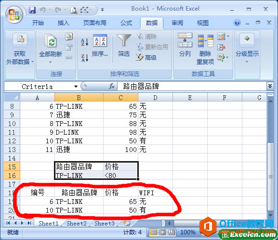This screenshot has height=240, width=278.
Task: Click 重新应用 filter button
Action: [152, 47]
